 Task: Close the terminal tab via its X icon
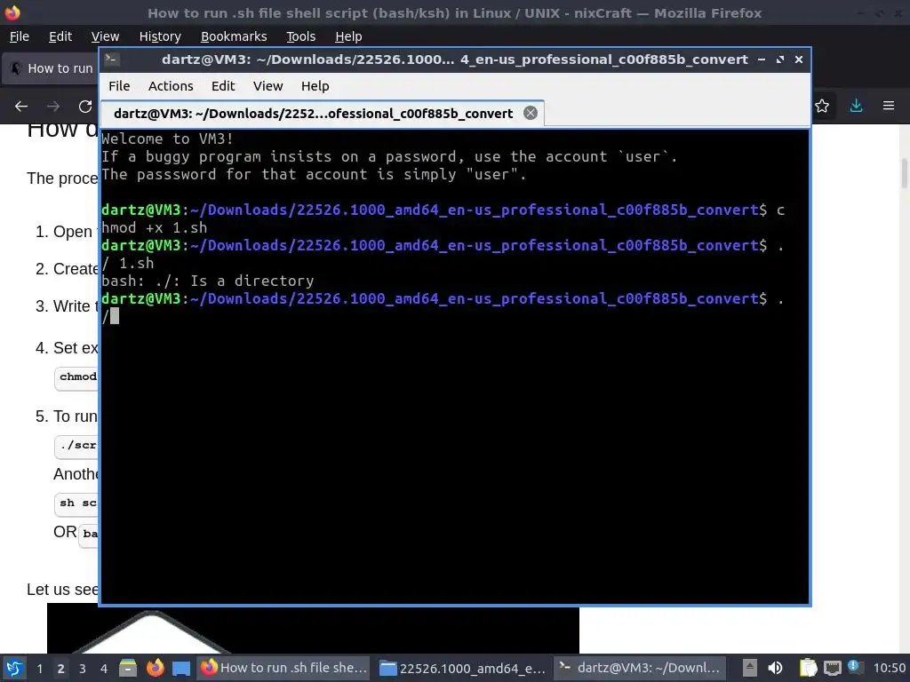pos(531,113)
